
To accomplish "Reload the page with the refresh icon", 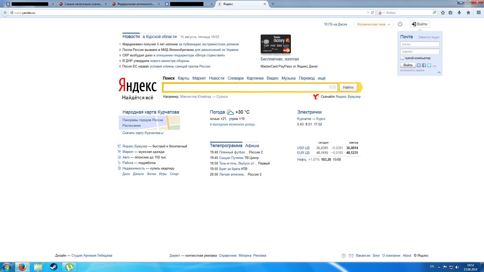I will point(372,13).
